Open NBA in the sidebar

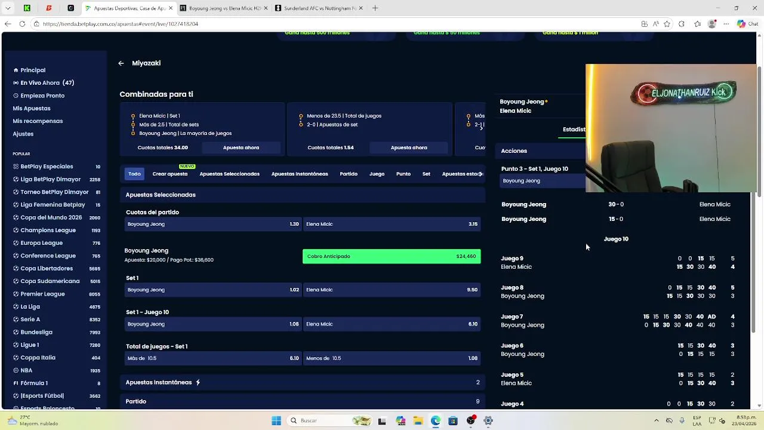(56, 370)
